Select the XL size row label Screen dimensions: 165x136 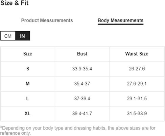pyautogui.click(x=27, y=114)
